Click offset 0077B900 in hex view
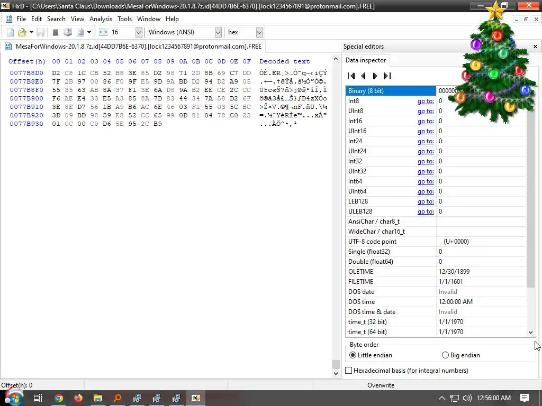The image size is (542, 406). (x=26, y=98)
